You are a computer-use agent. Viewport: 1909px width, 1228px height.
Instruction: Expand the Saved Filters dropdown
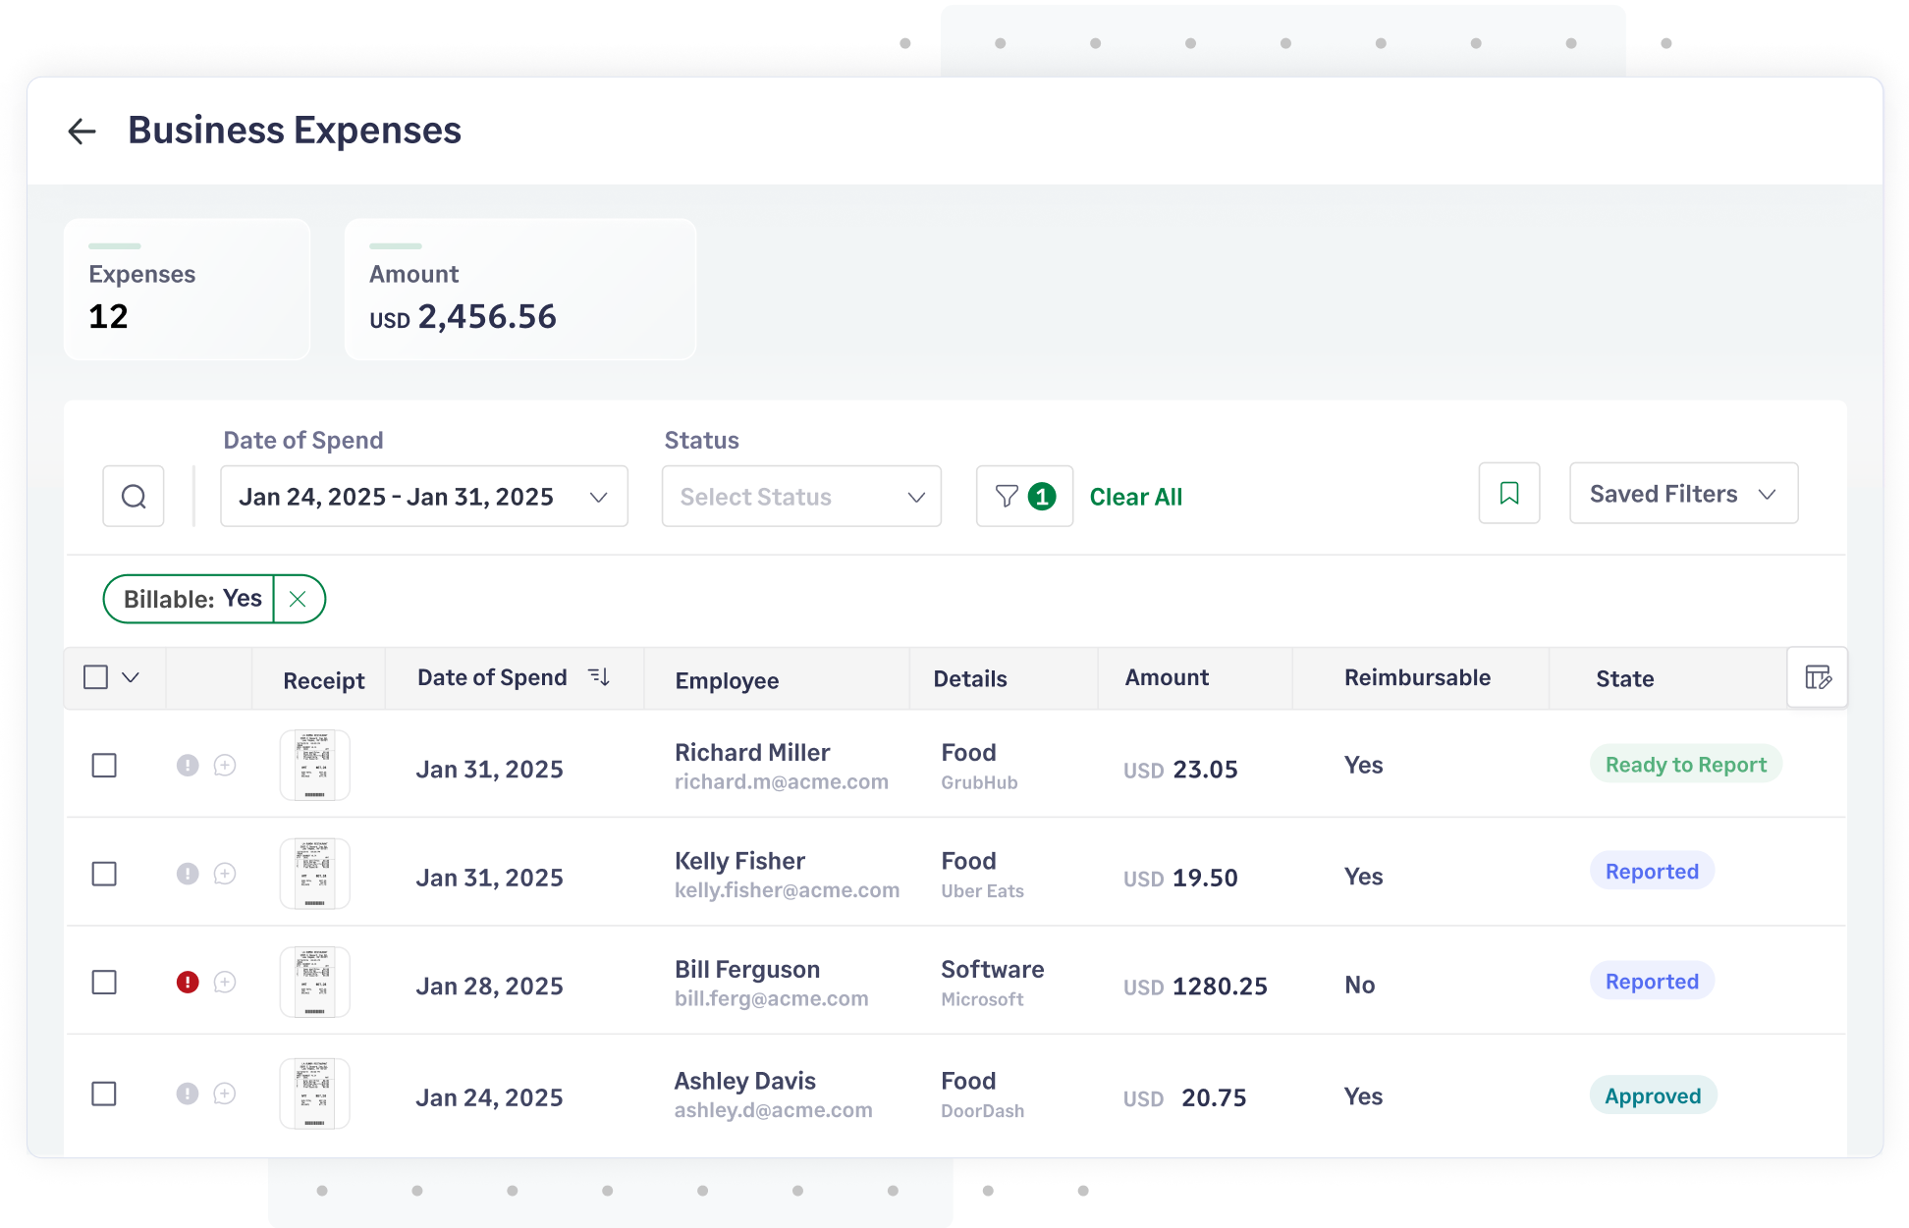tap(1683, 493)
